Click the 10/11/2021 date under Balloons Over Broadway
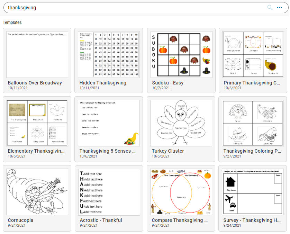The height and width of the screenshot is (234, 290). tap(18, 88)
